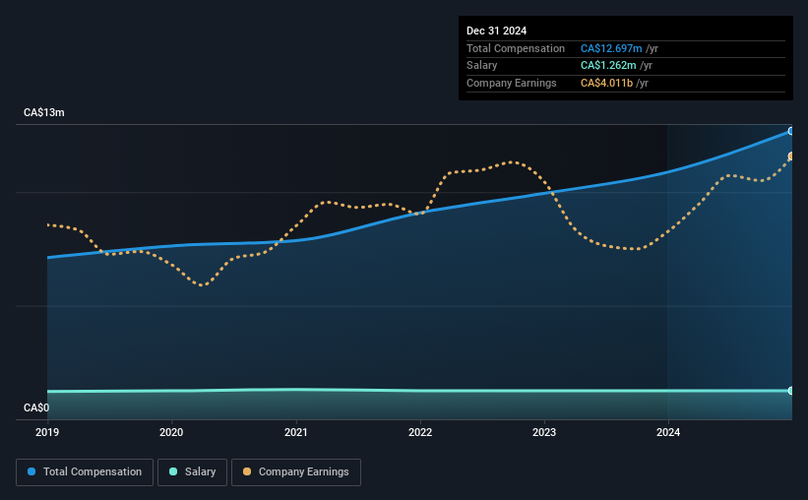
Task: Select the 2022 x-axis label
Action: 420,432
